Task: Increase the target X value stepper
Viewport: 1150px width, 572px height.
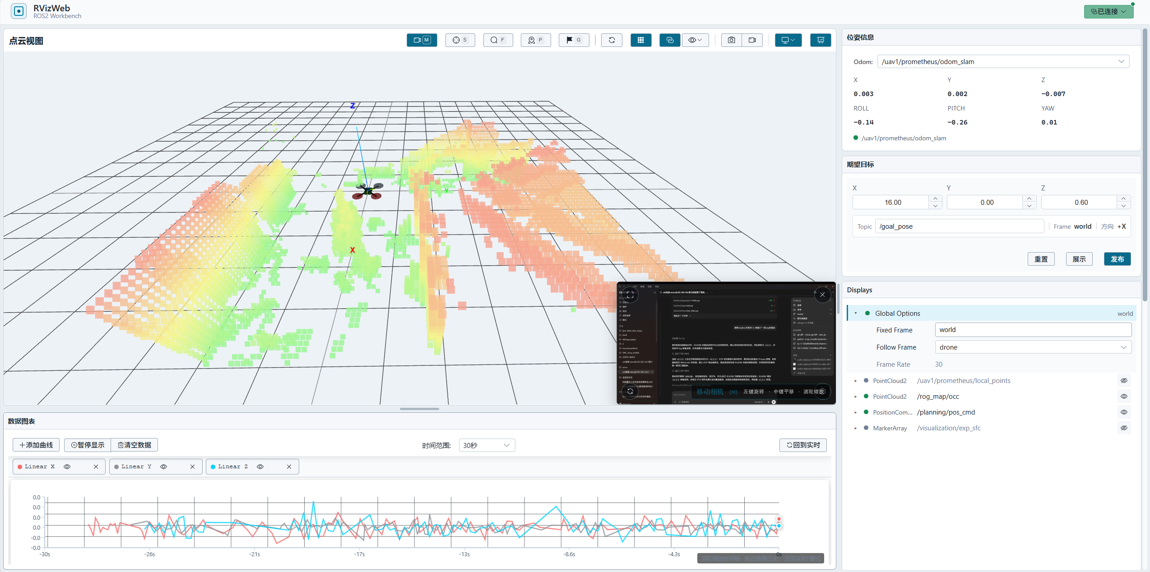Action: 935,198
